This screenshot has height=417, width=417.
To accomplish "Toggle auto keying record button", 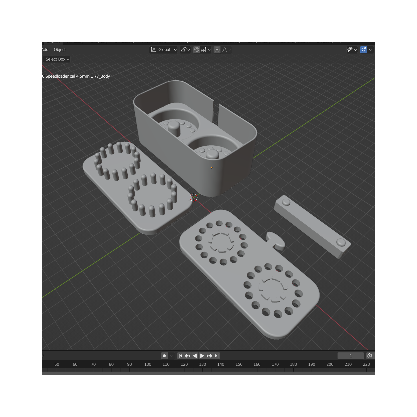I will 164,356.
